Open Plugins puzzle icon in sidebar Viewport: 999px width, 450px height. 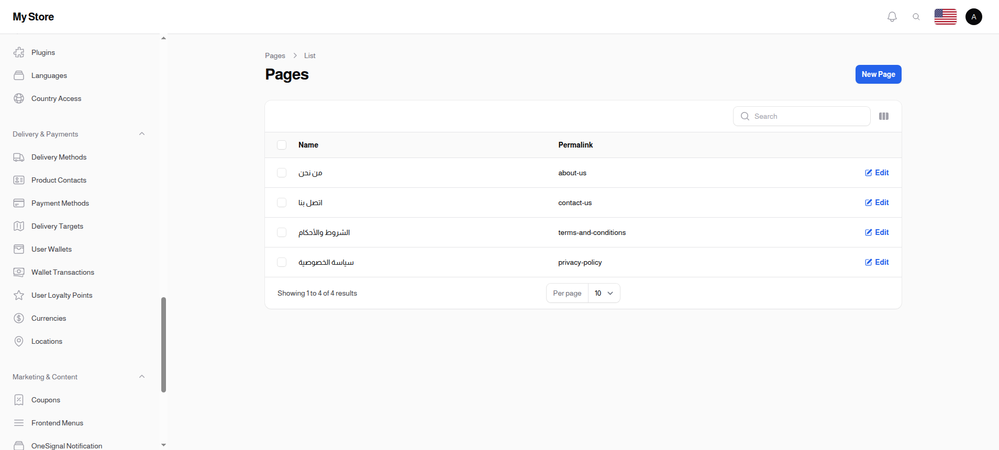click(19, 52)
